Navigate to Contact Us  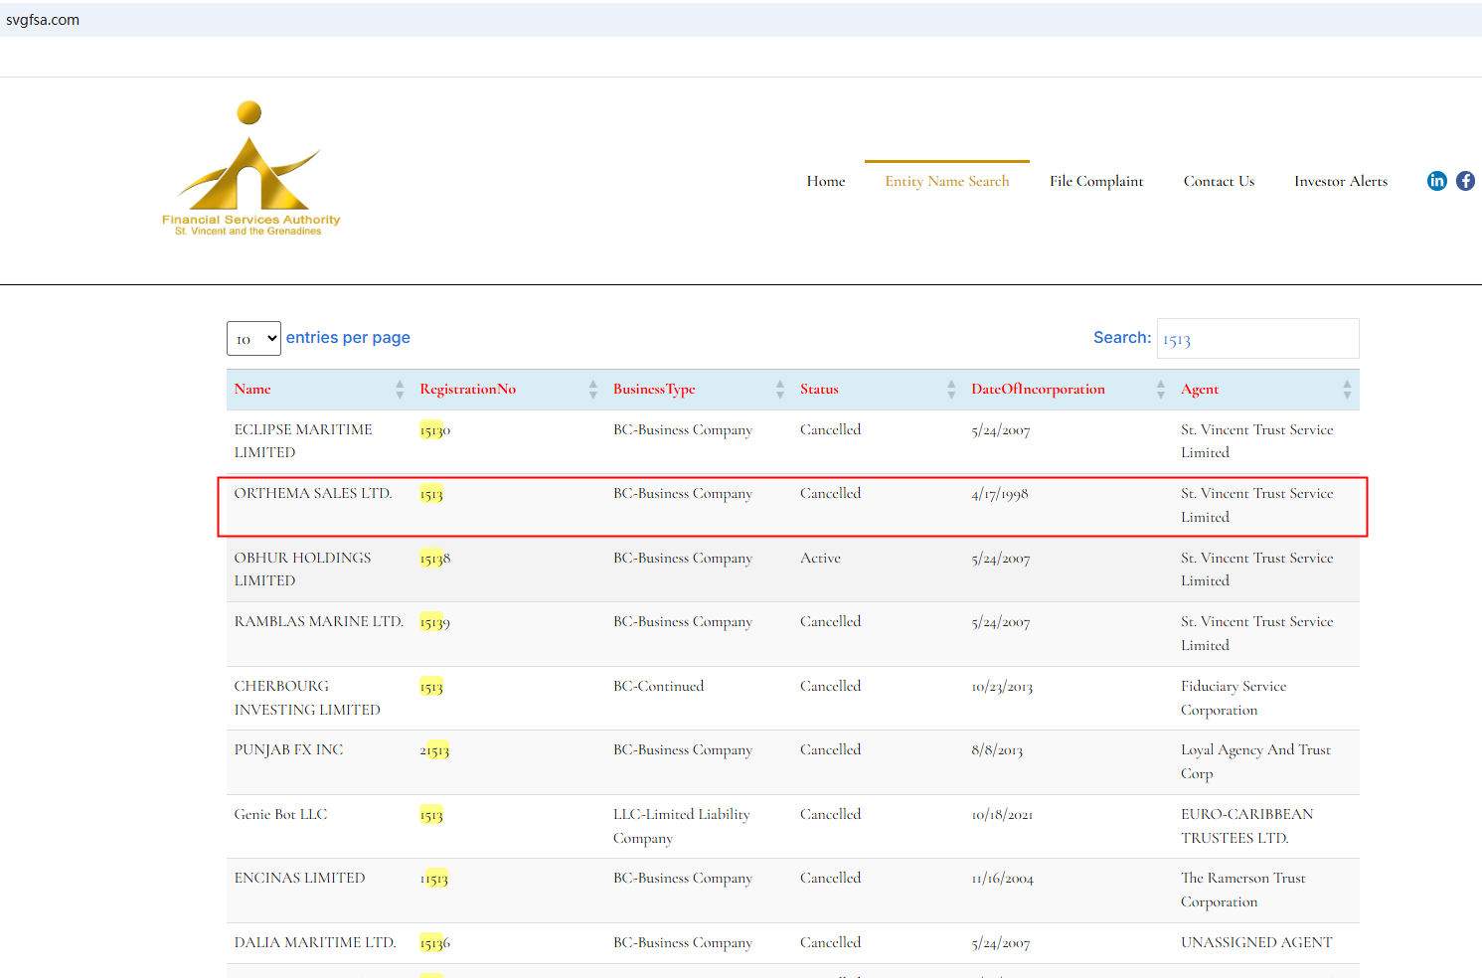(x=1219, y=181)
